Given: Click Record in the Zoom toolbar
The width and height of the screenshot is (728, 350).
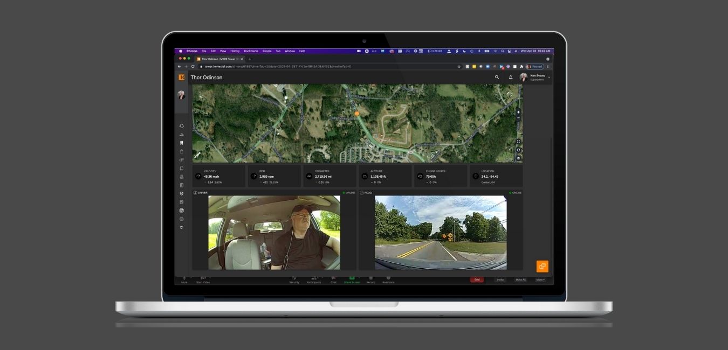Looking at the screenshot, I should [x=371, y=279].
